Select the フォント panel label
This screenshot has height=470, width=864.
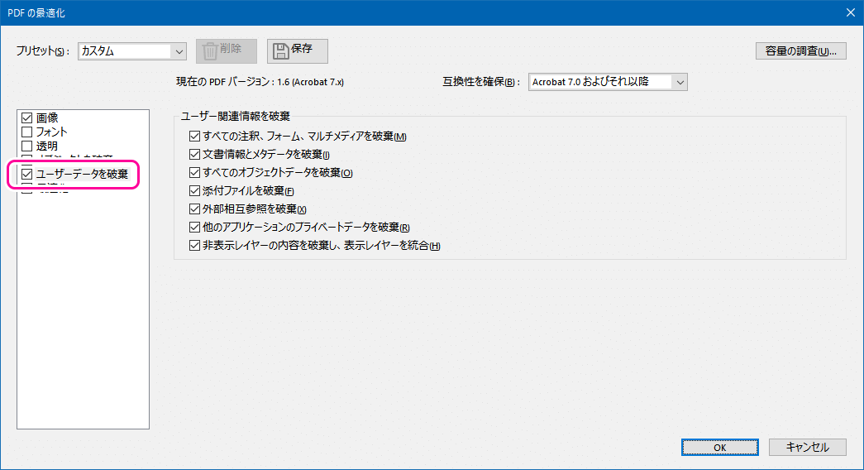[52, 132]
